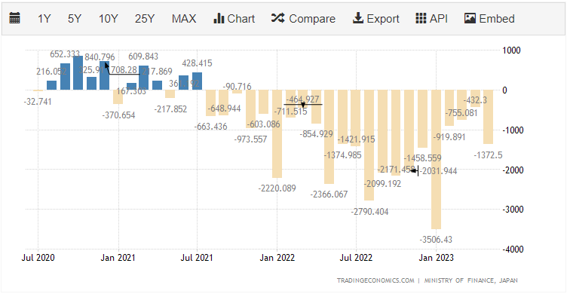570x297 pixels.
Task: Click the shuffle arrows icon beside Compare
Action: coord(278,18)
